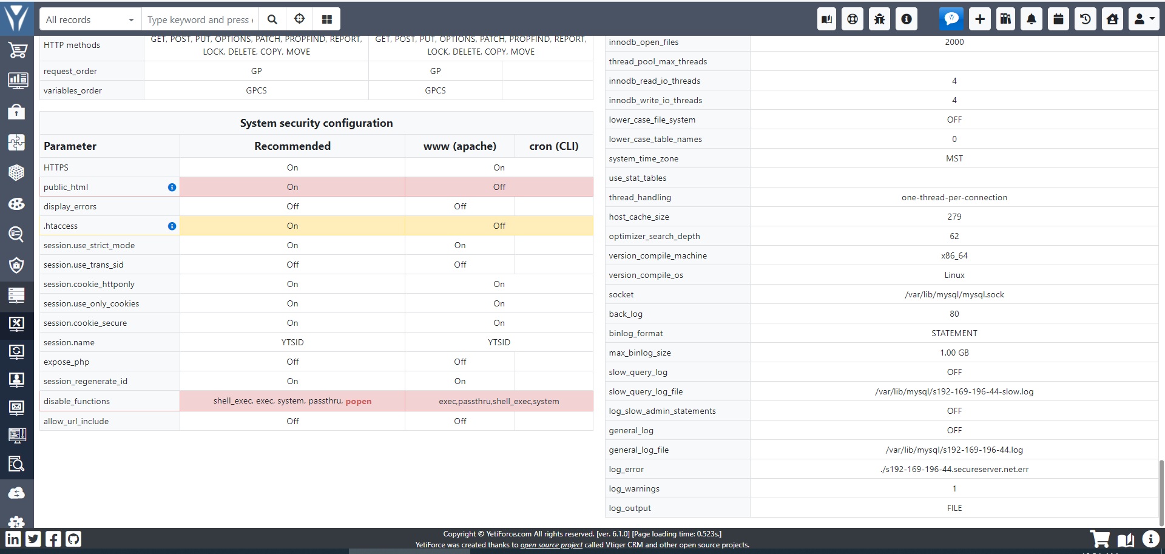This screenshot has height=554, width=1165.
Task: Open the puzzle piece integrations icon
Action: [x=17, y=141]
